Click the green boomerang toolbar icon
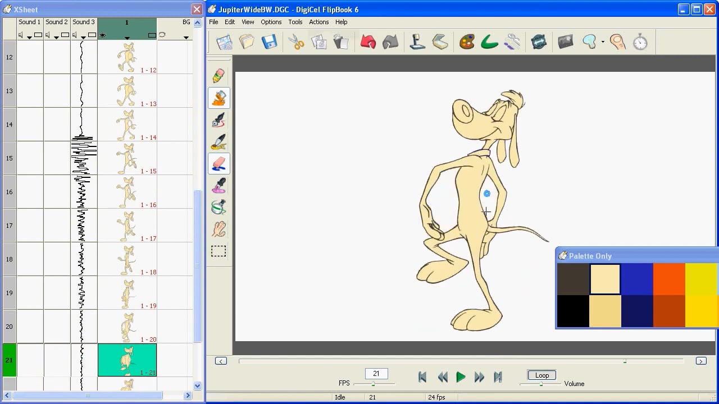The image size is (719, 404). pyautogui.click(x=489, y=42)
